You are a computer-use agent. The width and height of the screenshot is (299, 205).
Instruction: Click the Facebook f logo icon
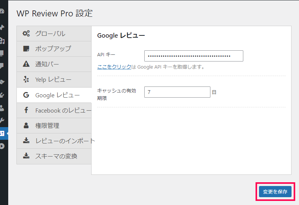[26, 110]
